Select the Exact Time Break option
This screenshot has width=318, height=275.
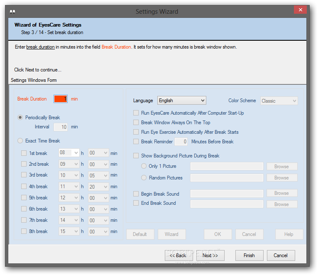[20, 141]
